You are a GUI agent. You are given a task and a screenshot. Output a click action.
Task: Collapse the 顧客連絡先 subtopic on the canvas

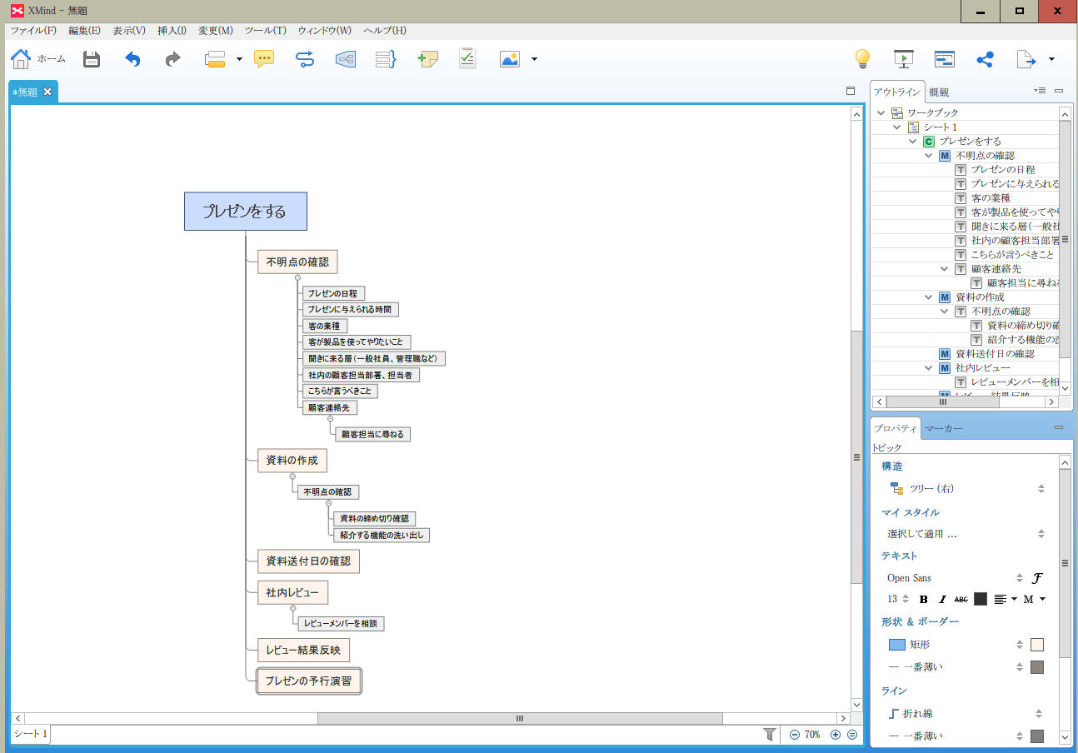click(331, 419)
